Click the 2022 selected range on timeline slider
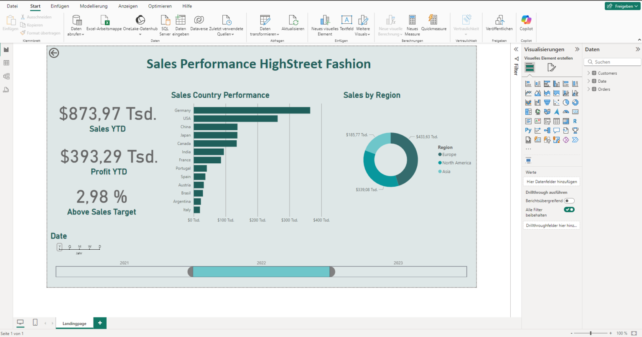Screen dimensions: 642x337 point(261,271)
